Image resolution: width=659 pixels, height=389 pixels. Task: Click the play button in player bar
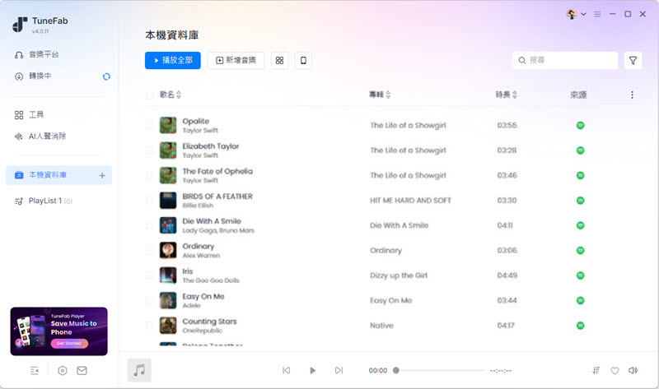[x=312, y=371]
